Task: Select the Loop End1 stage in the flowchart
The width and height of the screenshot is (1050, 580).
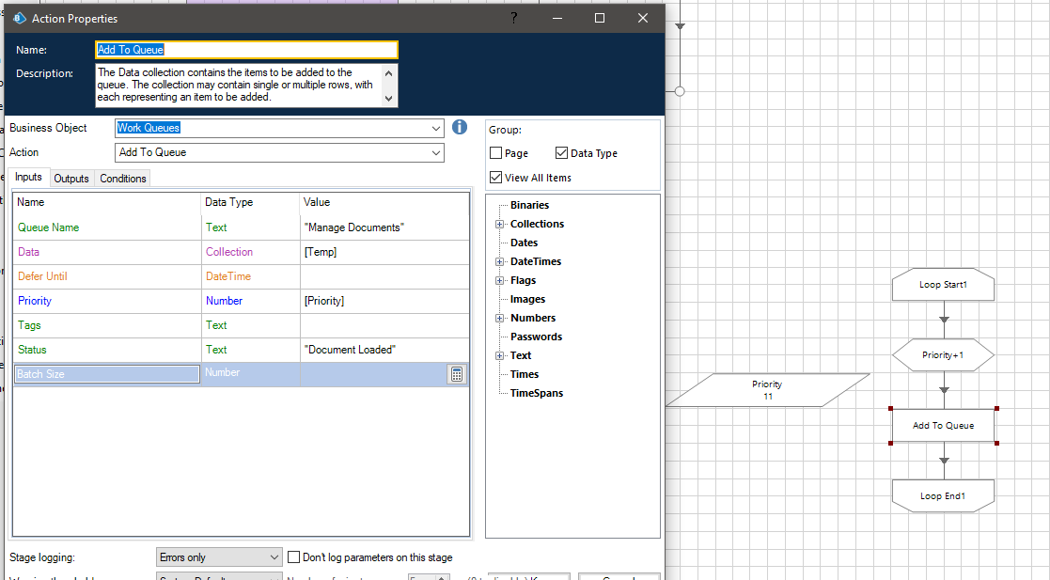Action: (943, 495)
